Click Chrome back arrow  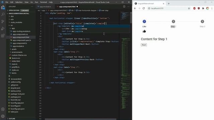pos(135,8)
